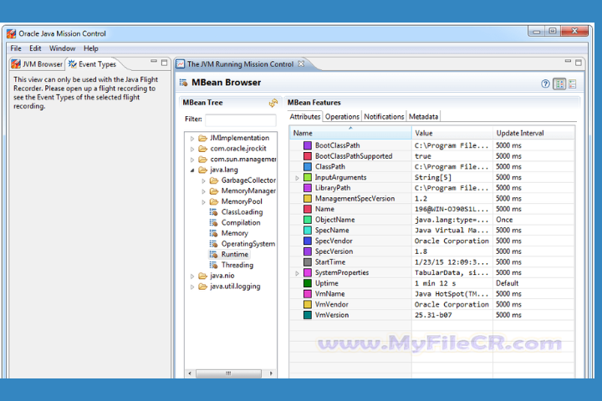Select the BootClassPathSupported row name
Screen dimensions: 602x401
point(354,156)
